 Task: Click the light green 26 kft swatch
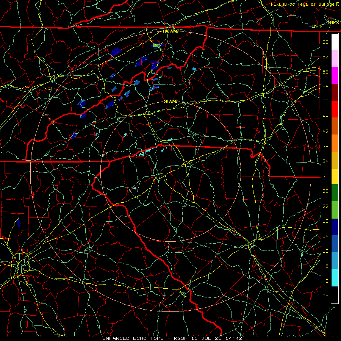point(335,210)
